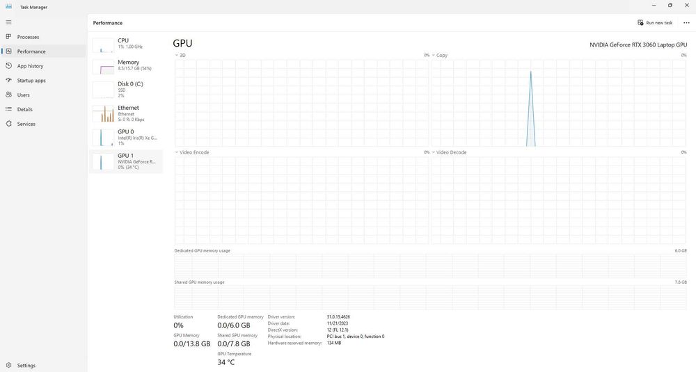Viewport: 696px width, 372px height.
Task: Select the GPU 1 NVIDIA entry
Action: click(x=125, y=161)
